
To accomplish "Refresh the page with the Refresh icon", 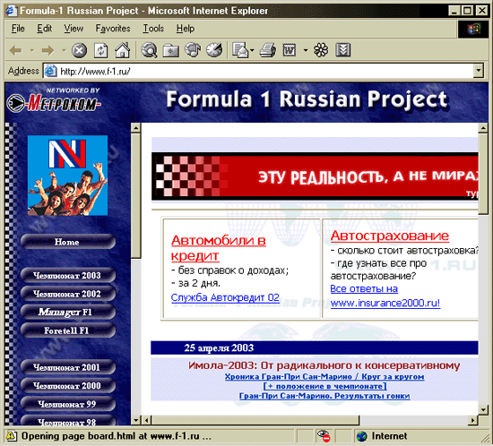I will click(x=100, y=50).
